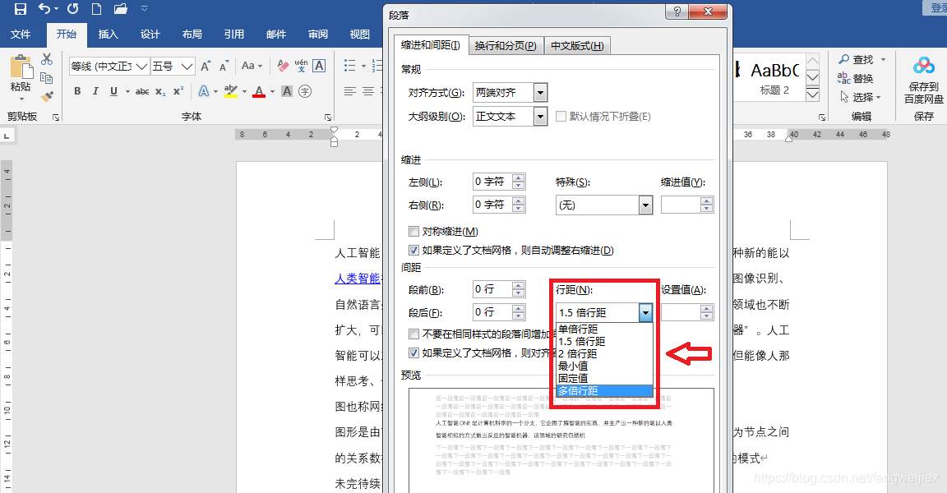Click the Paste clipboard icon
Viewport: 947px width, 493px height.
pyautogui.click(x=21, y=67)
